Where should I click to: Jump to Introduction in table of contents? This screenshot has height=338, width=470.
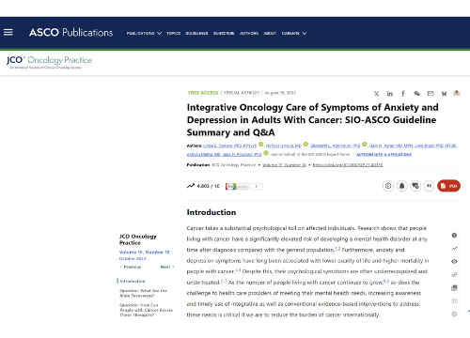[133, 281]
